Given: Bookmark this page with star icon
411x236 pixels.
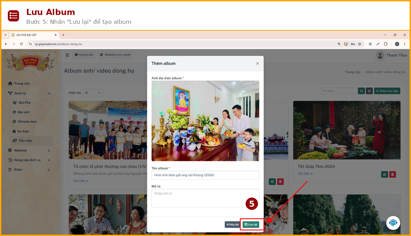Looking at the screenshot, I should 360,44.
